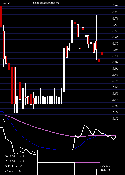
Task: Select the 6.14 price axis label
Action: (115, 56)
